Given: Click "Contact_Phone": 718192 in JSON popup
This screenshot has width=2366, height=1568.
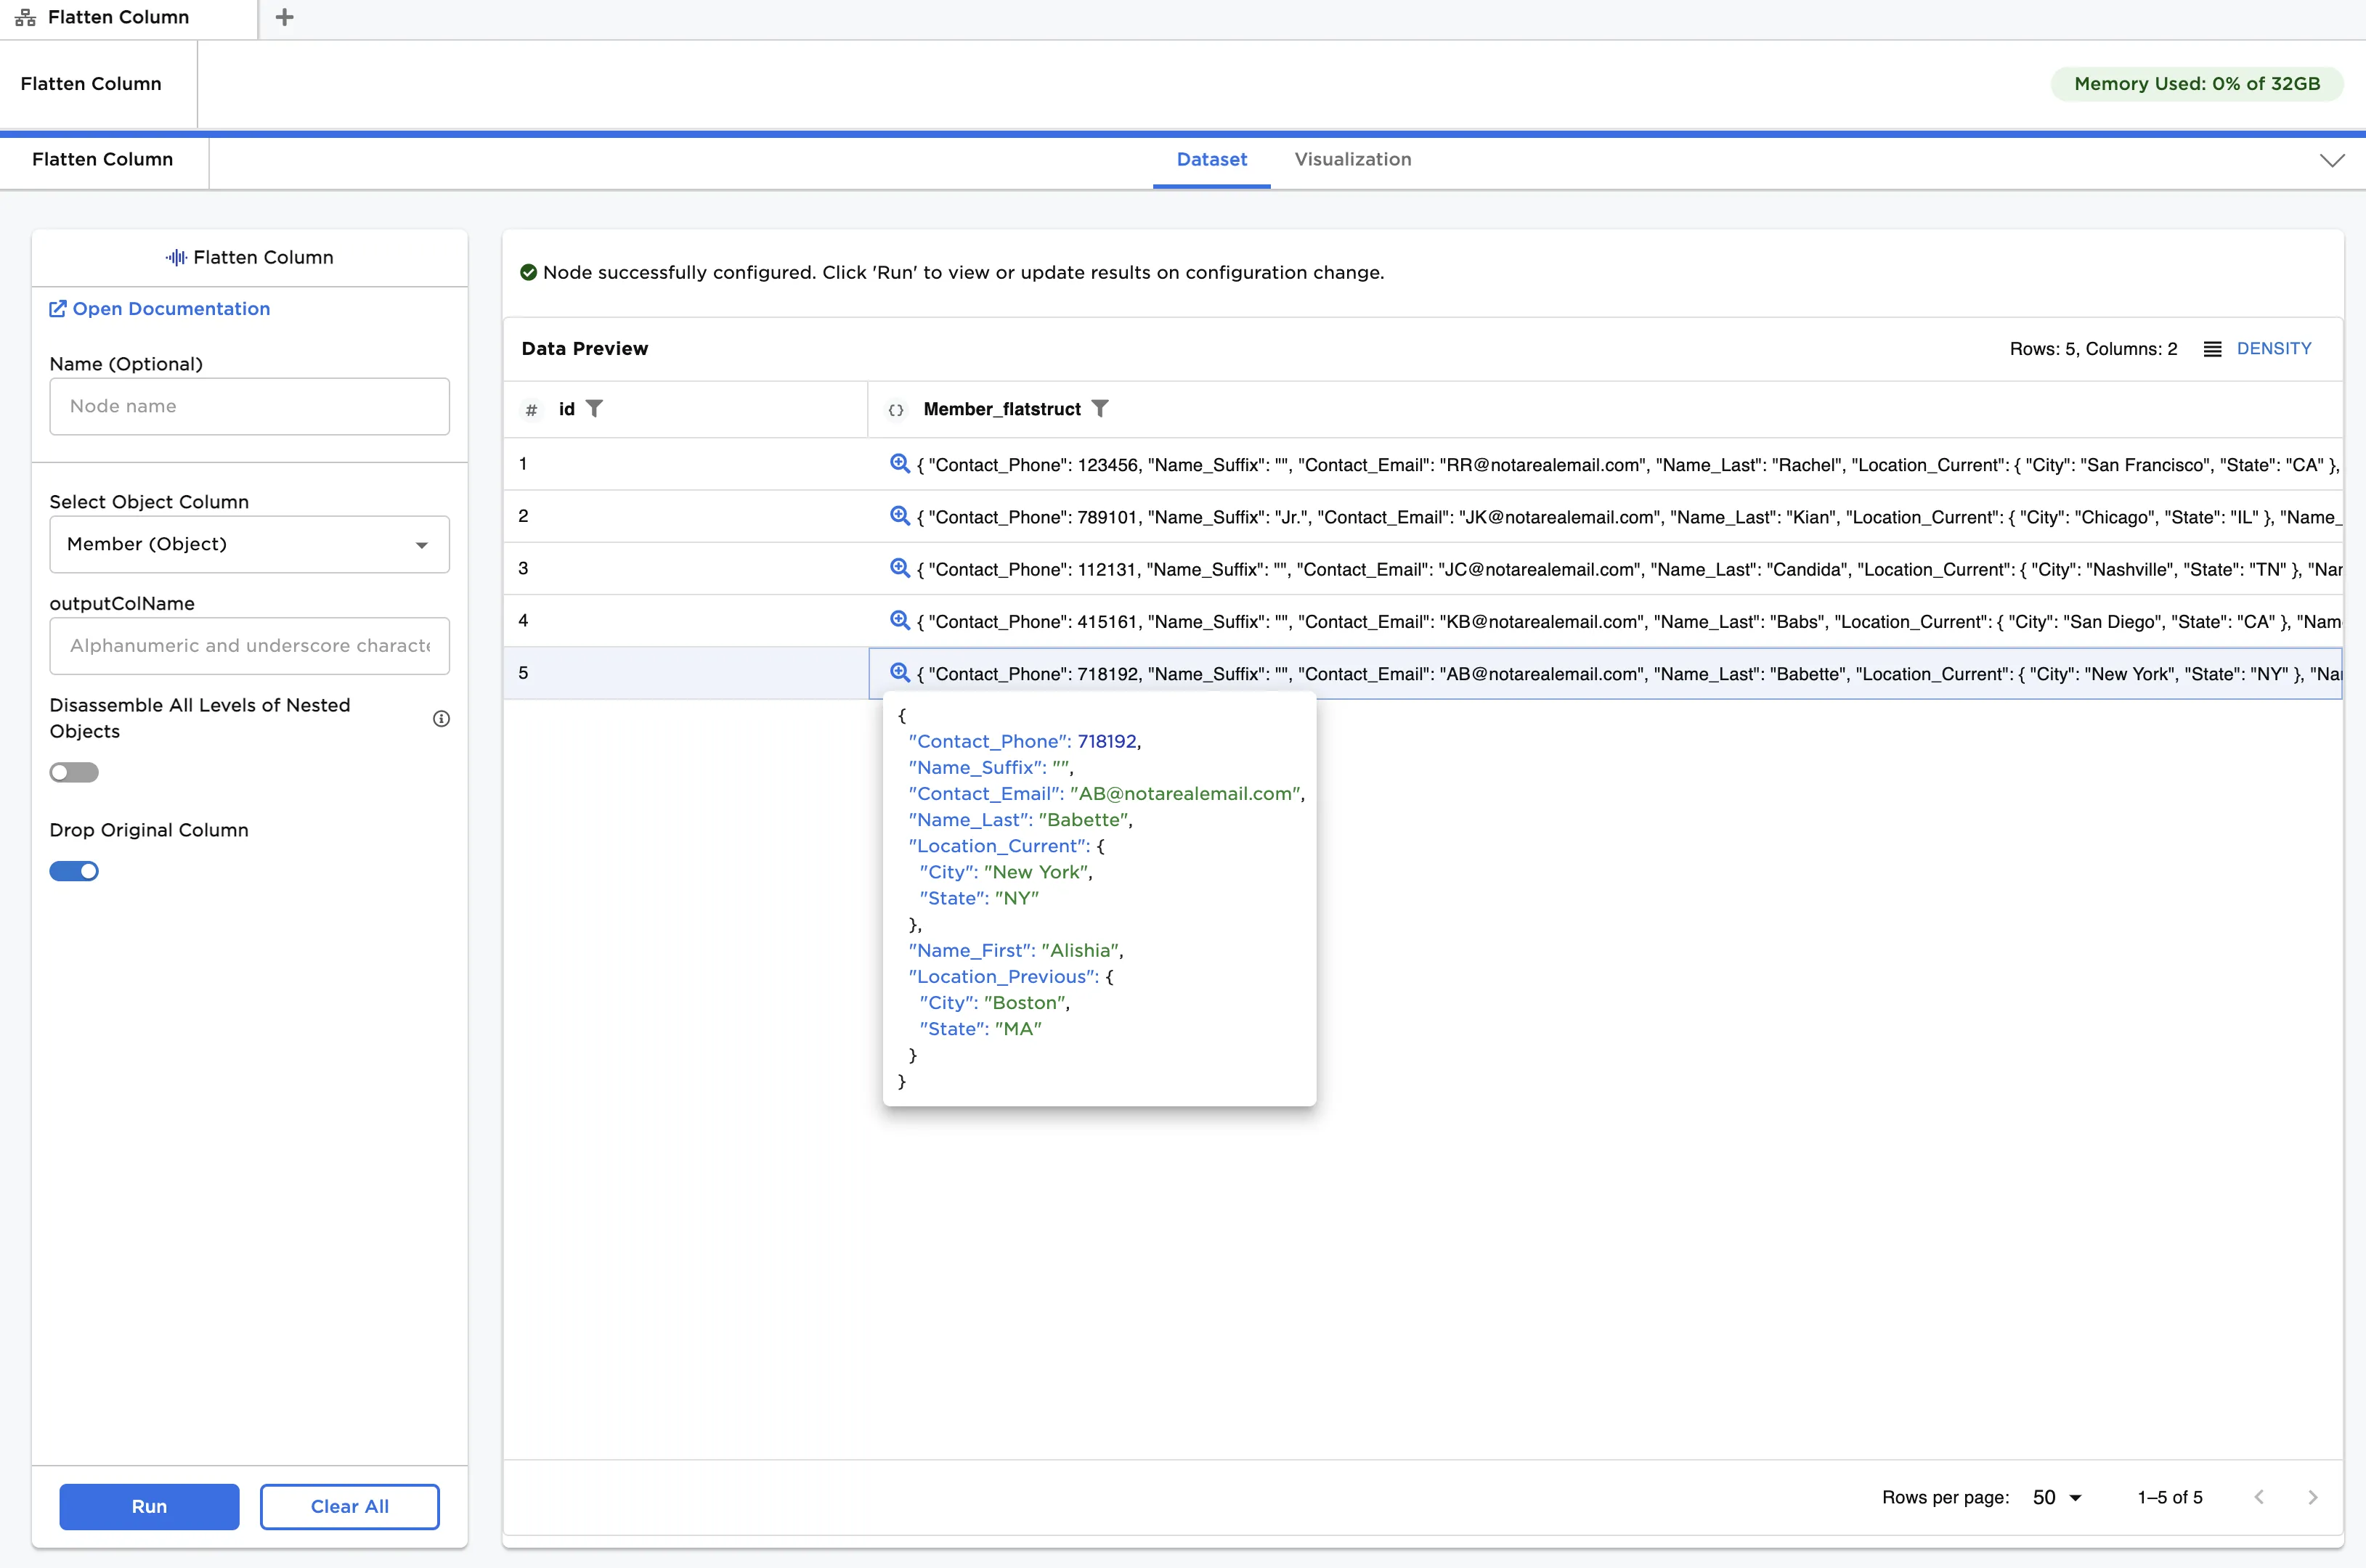Looking at the screenshot, I should coord(1023,741).
